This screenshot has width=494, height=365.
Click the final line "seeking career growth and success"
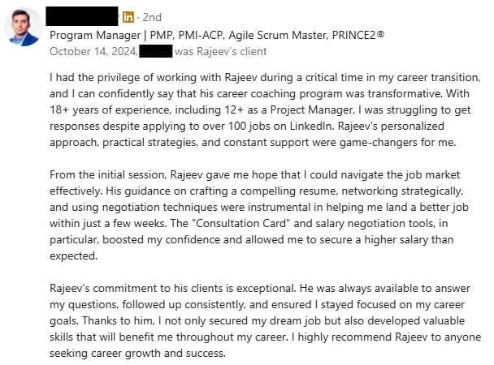tap(137, 353)
